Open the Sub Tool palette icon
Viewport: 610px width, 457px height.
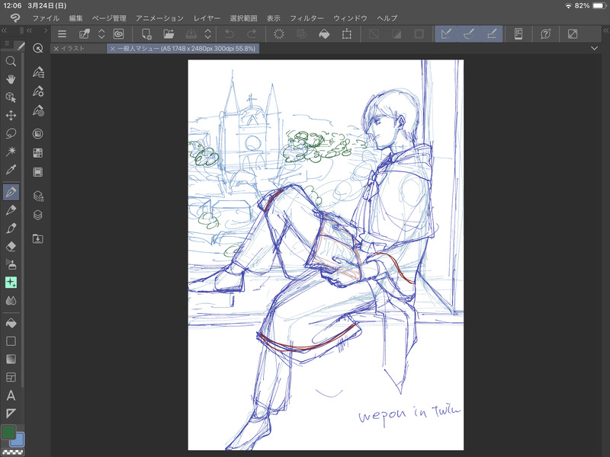point(37,72)
